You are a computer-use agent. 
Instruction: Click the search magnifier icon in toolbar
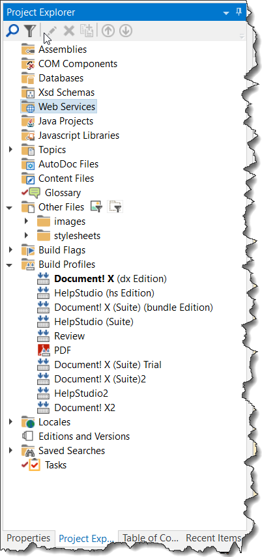pyautogui.click(x=12, y=31)
